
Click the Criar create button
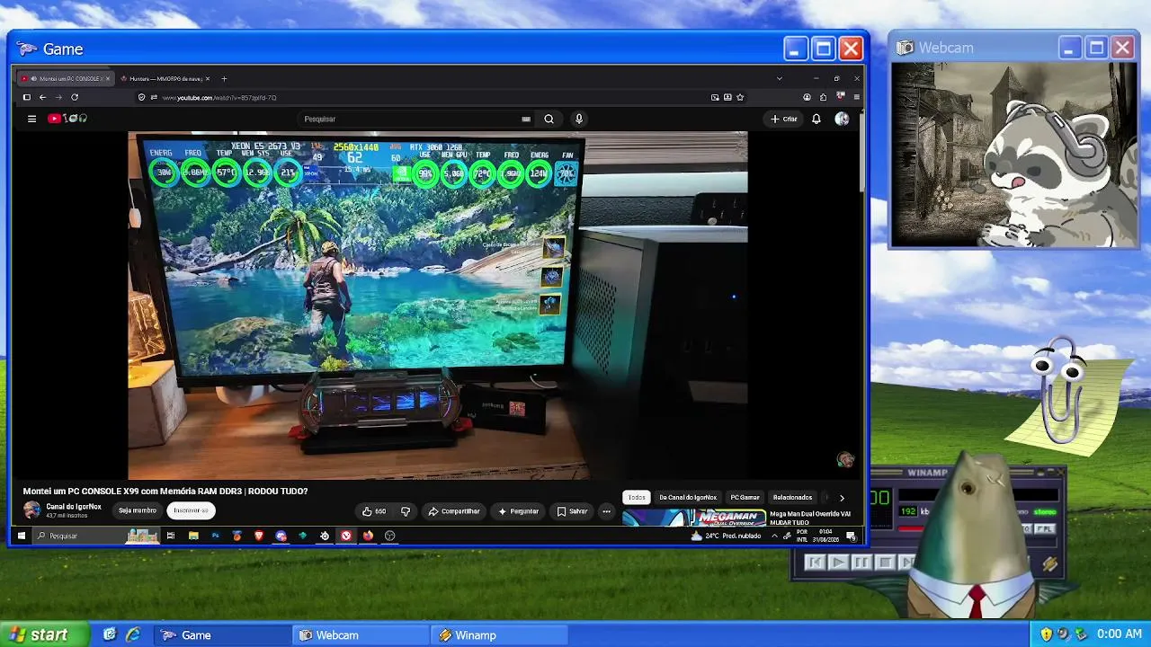784,119
